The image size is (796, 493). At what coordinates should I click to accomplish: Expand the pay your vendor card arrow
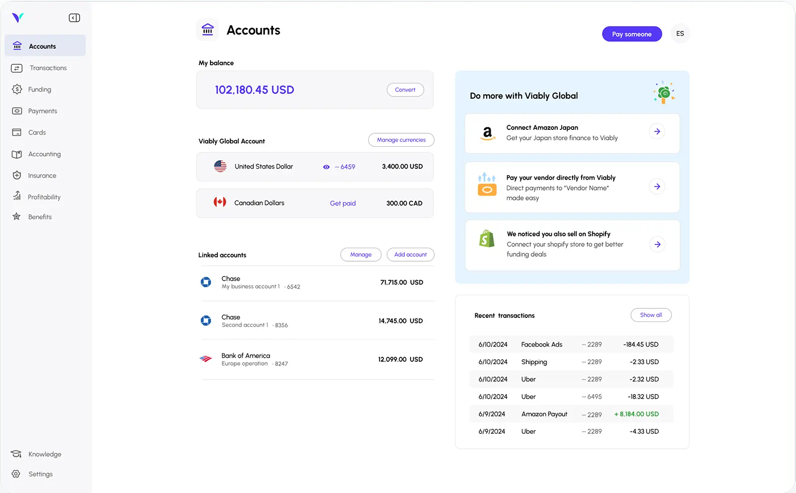click(x=657, y=186)
